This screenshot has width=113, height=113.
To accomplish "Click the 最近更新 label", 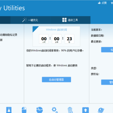I will click(96, 42).
